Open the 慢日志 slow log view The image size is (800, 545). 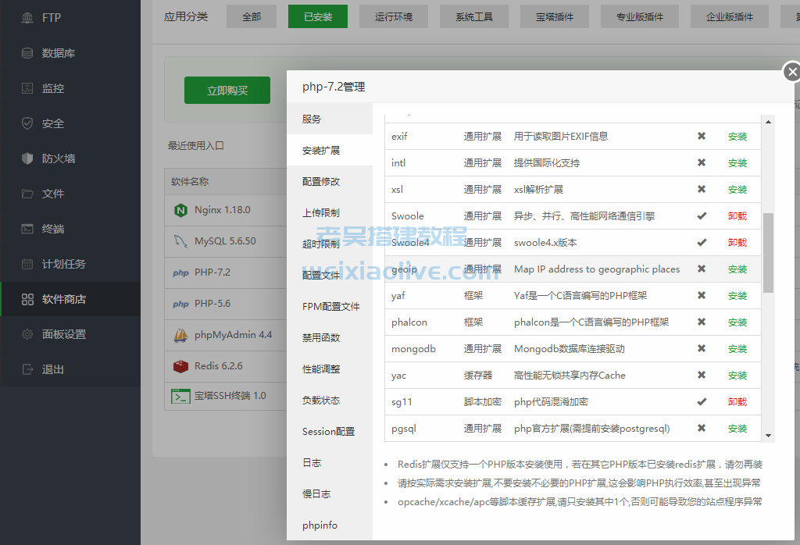[x=317, y=494]
